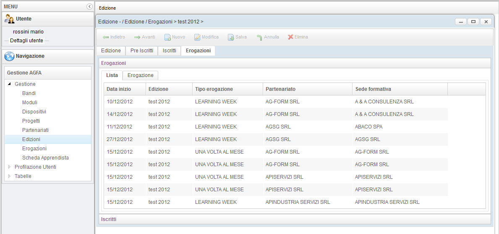
Task: Expand the Iscritti bottom panel header
Action: click(x=109, y=219)
